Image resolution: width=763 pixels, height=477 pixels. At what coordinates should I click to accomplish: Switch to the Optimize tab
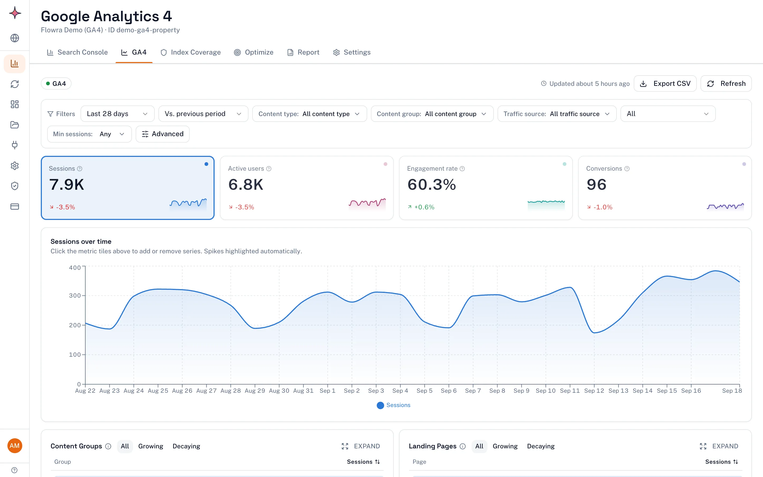click(254, 52)
